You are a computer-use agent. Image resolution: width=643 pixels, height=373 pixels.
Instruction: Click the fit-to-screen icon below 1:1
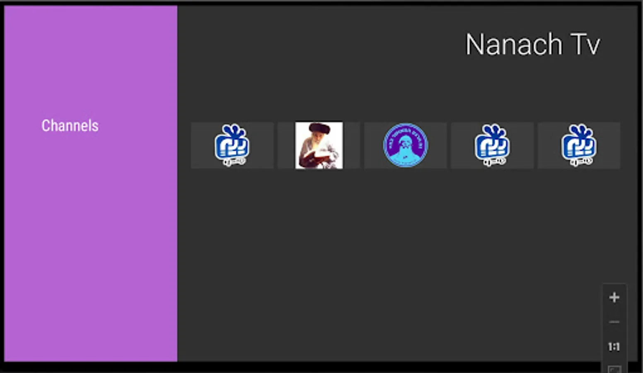pyautogui.click(x=614, y=369)
